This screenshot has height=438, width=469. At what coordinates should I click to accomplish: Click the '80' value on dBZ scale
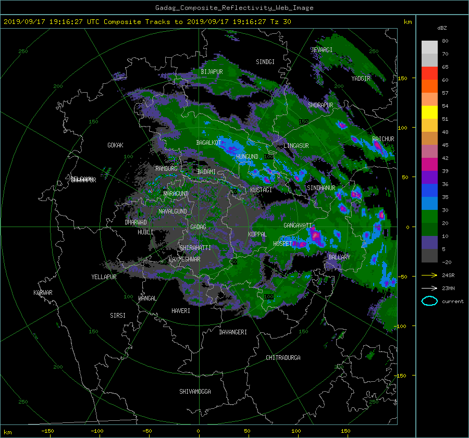click(x=445, y=41)
